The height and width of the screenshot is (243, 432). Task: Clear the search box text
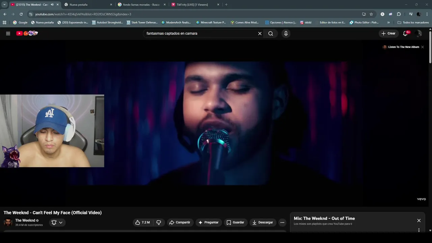click(x=260, y=33)
